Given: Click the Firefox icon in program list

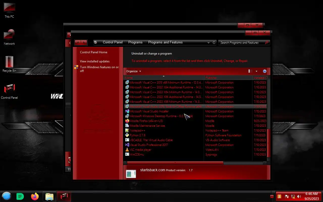Looking at the screenshot, I should pos(127,121).
